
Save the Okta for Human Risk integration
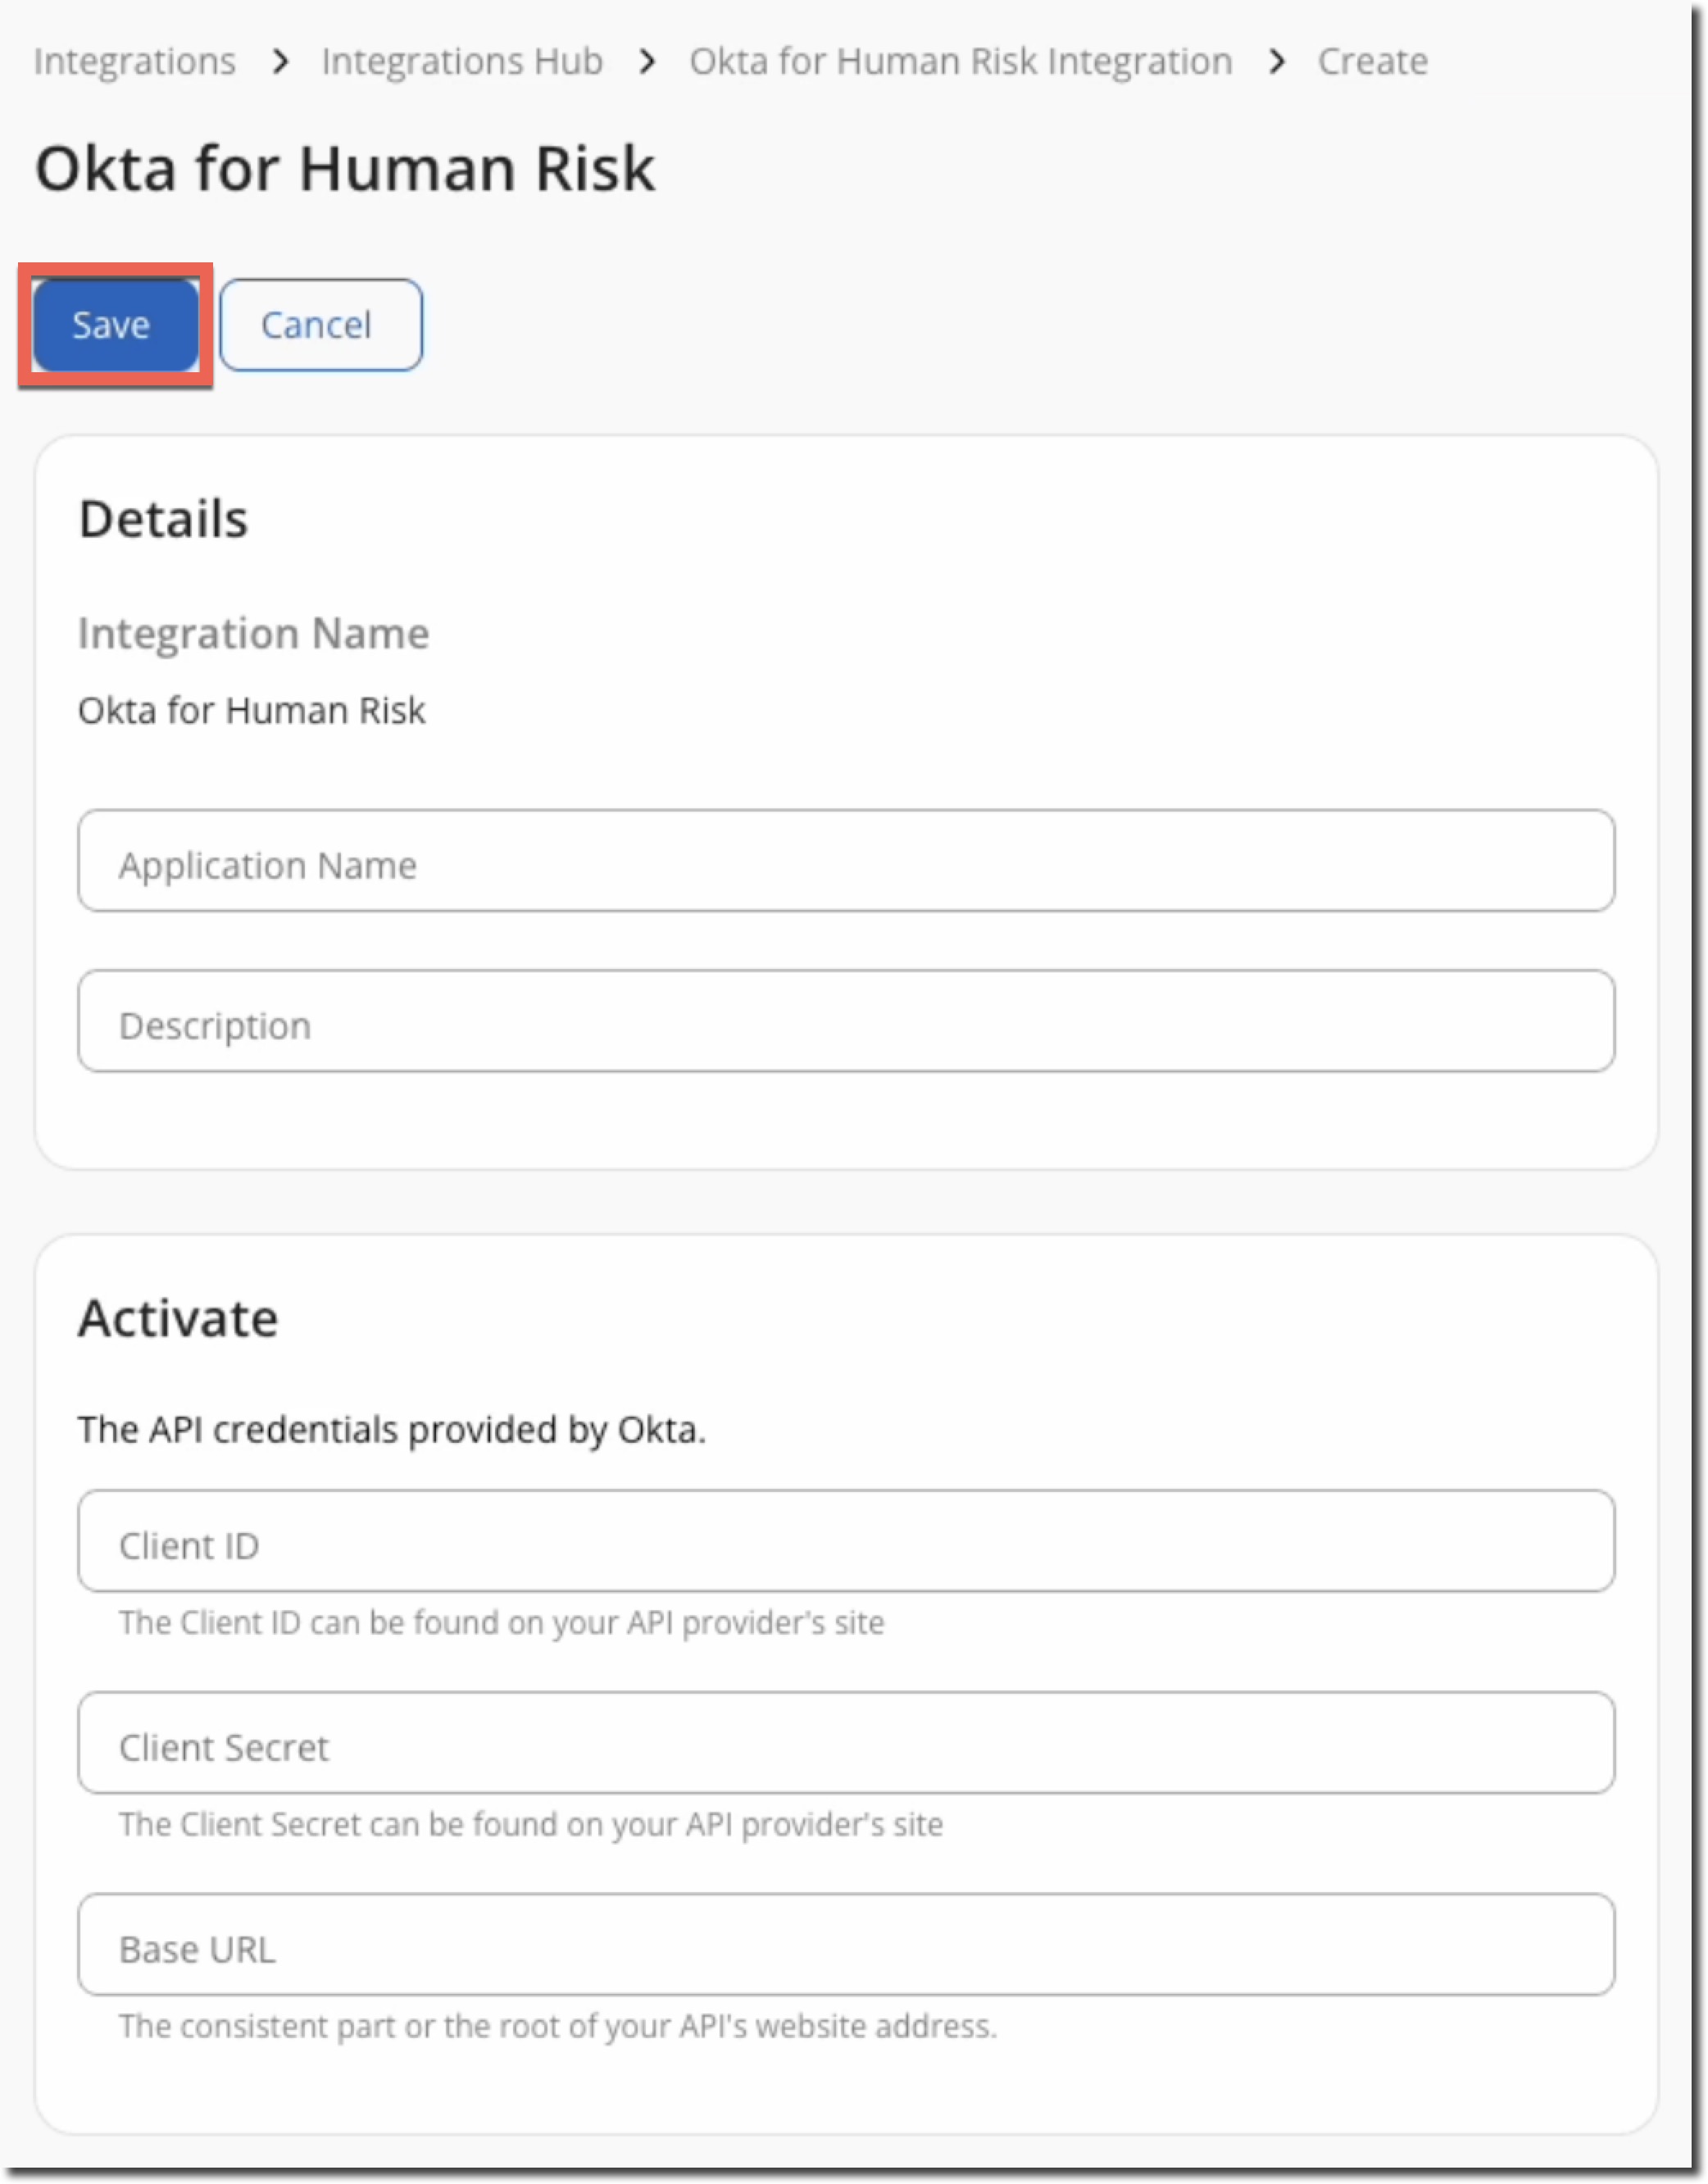(112, 323)
